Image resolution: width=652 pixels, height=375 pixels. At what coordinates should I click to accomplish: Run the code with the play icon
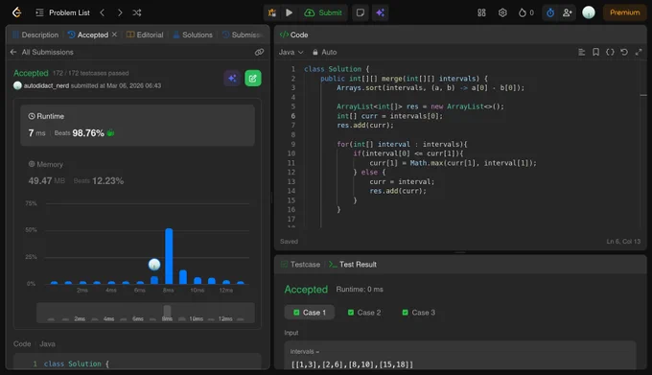(x=289, y=12)
